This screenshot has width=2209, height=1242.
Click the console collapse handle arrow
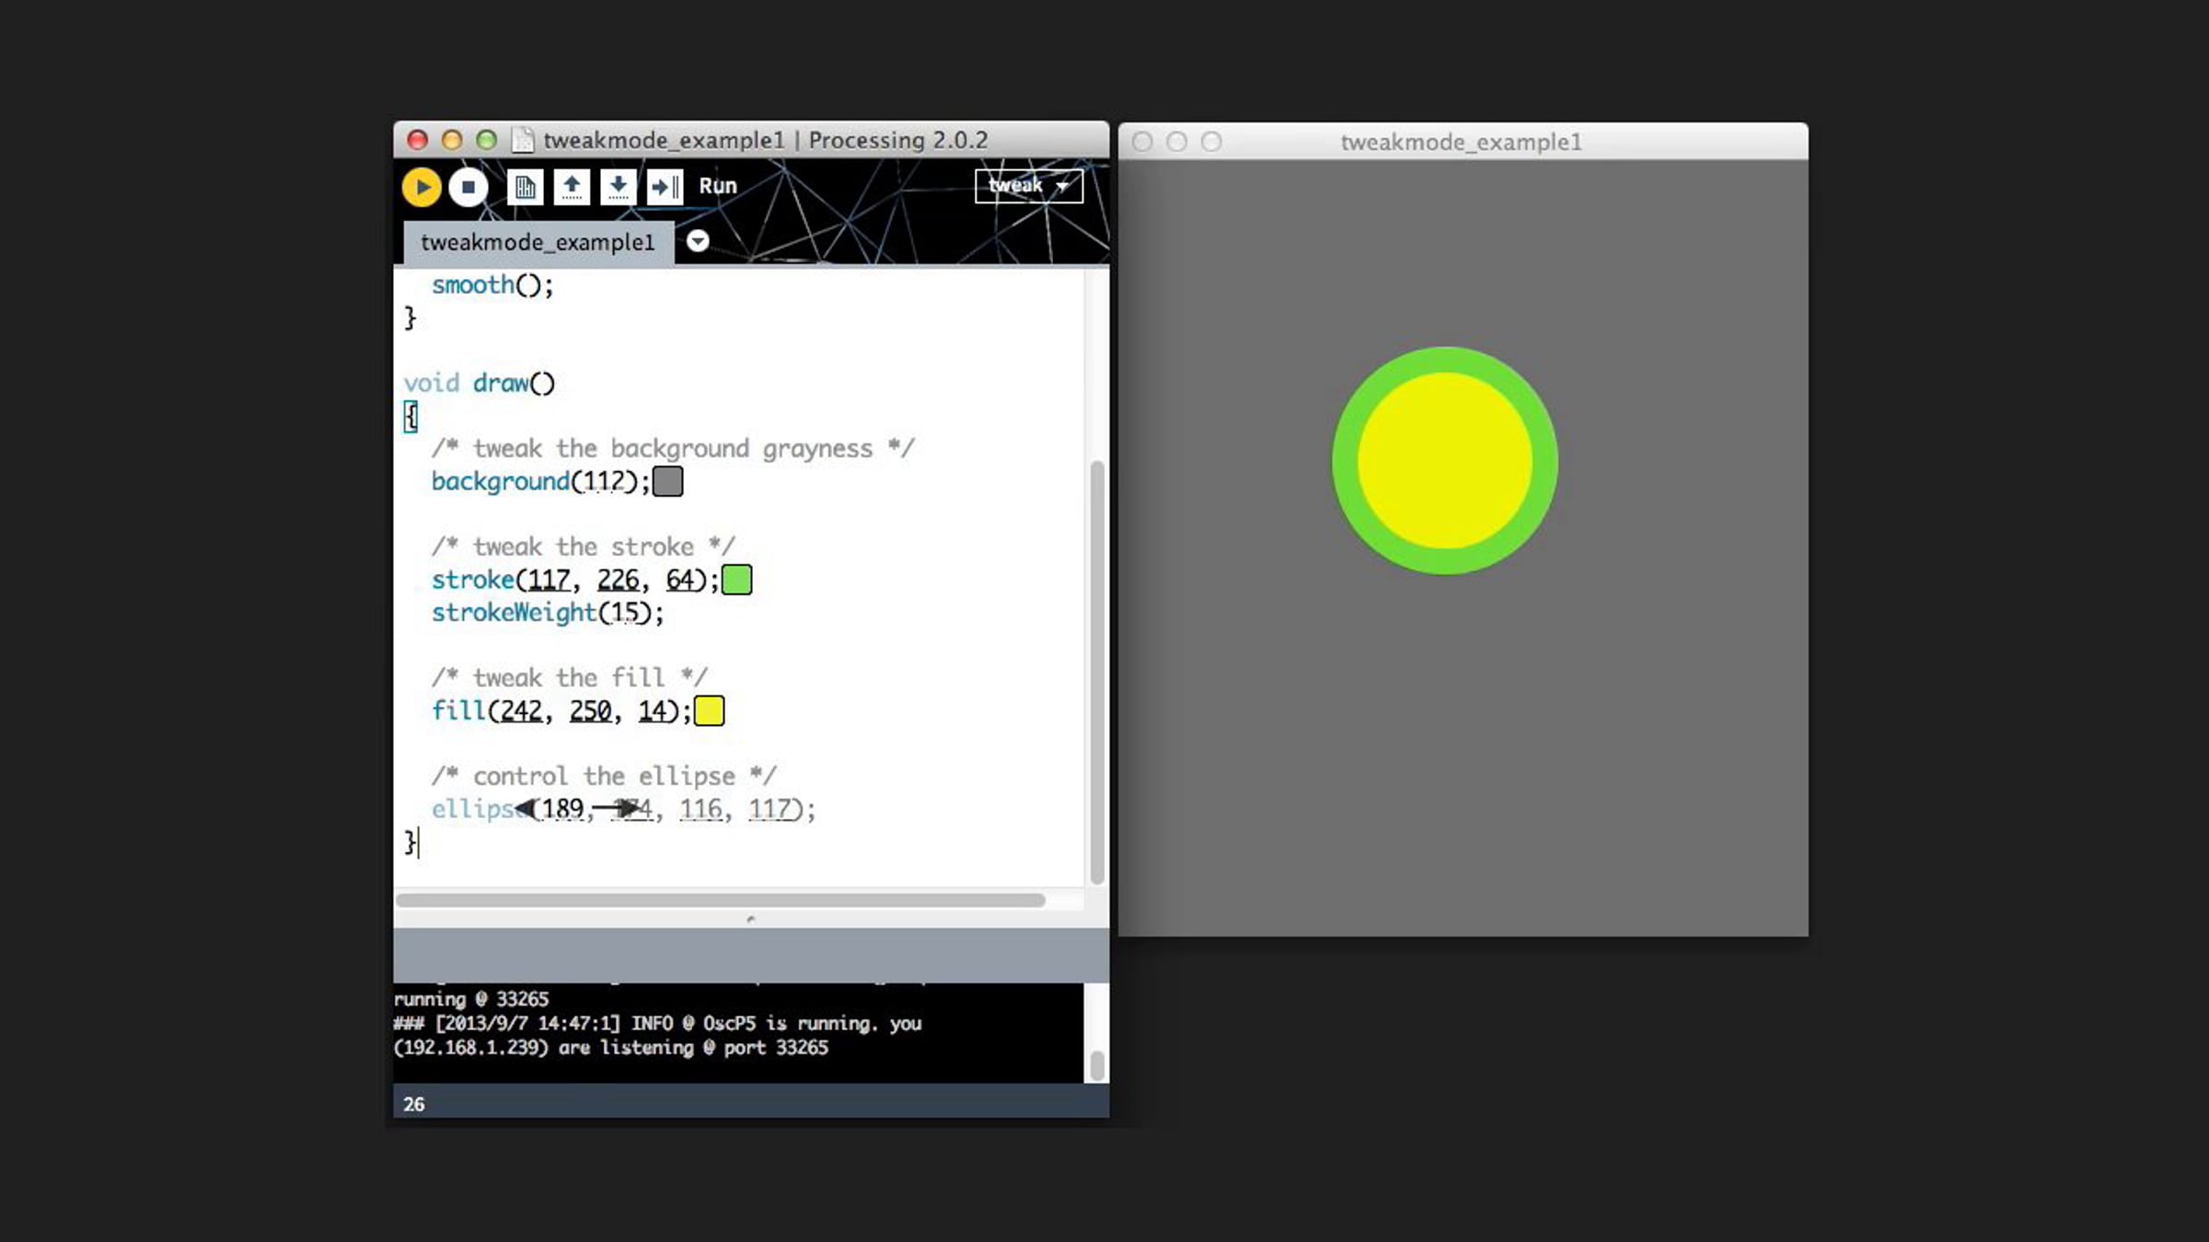tap(751, 918)
